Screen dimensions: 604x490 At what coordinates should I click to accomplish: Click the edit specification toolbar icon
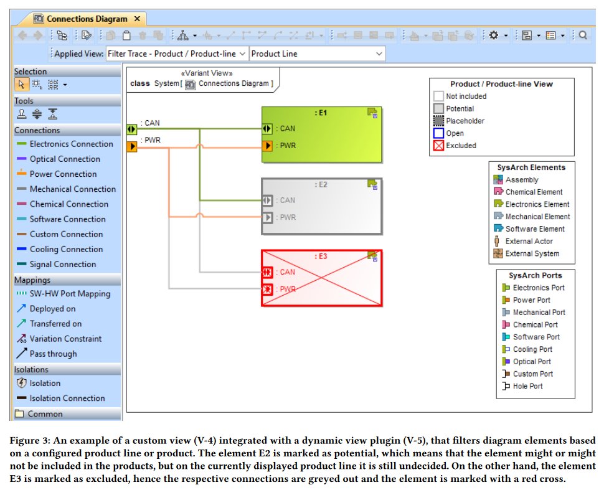87,36
